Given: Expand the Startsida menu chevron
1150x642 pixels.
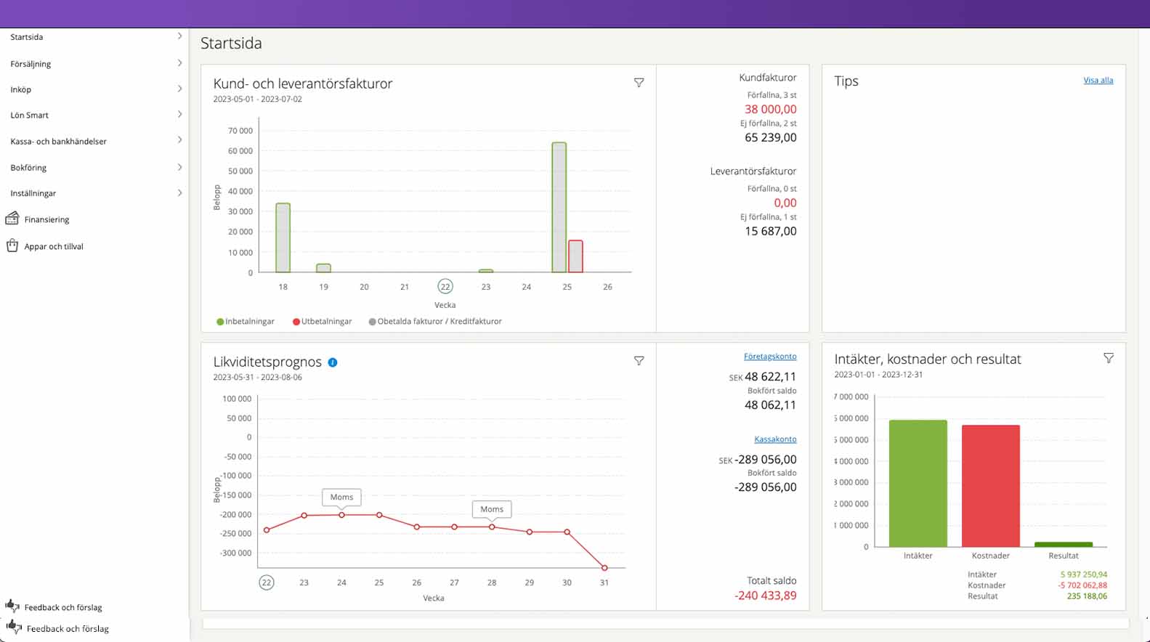Looking at the screenshot, I should (x=179, y=36).
